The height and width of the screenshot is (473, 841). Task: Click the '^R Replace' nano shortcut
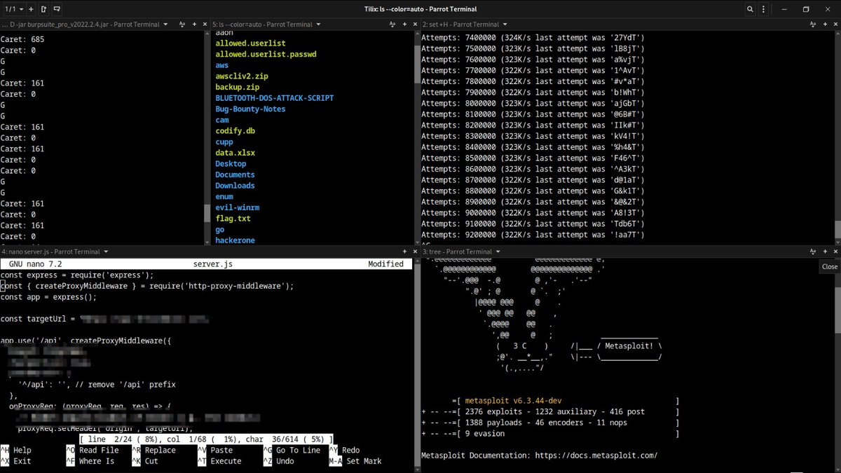coord(153,451)
